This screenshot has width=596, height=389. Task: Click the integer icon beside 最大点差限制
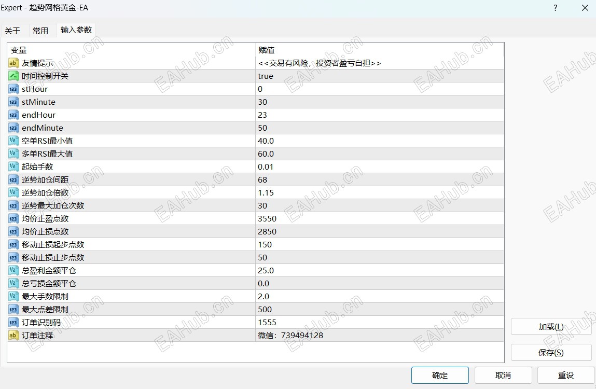point(13,309)
